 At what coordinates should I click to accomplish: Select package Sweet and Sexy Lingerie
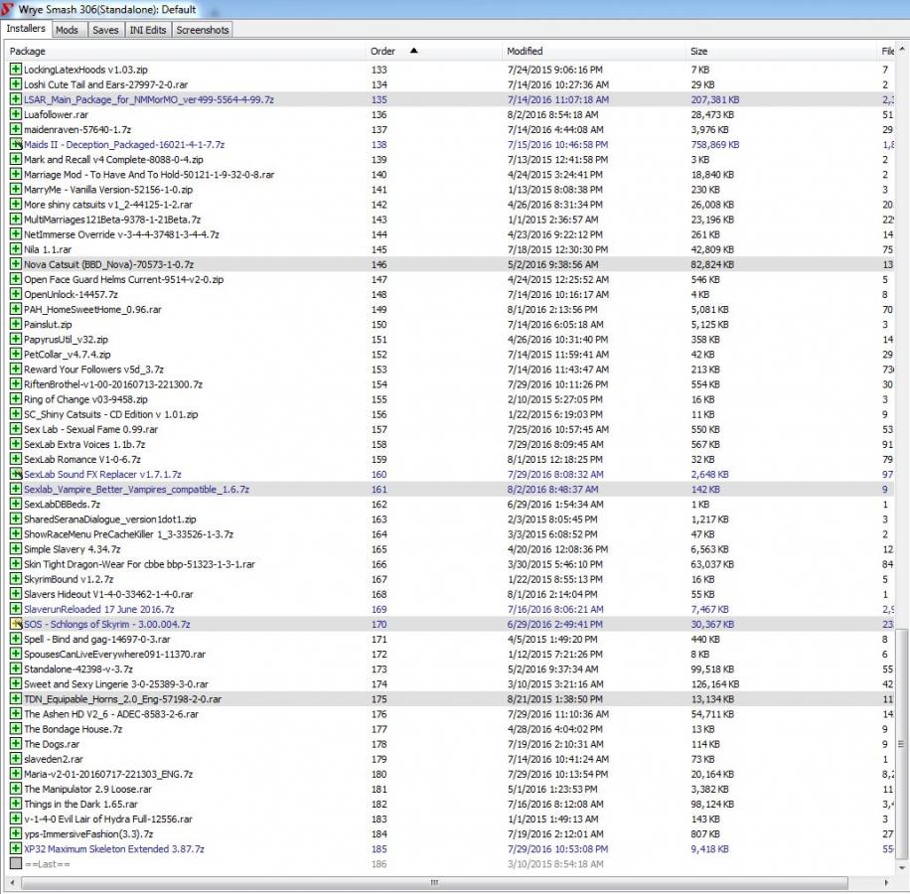116,684
